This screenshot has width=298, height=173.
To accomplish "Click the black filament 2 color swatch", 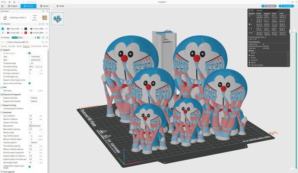I will [25, 29].
